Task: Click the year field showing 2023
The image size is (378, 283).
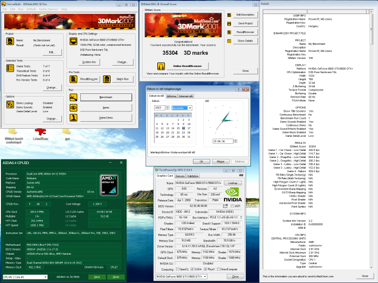Action: (x=160, y=108)
